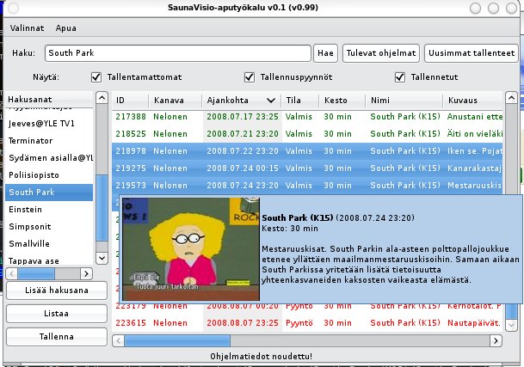Click program table scroll up arrow
This screenshot has width=524, height=367.
[x=511, y=98]
